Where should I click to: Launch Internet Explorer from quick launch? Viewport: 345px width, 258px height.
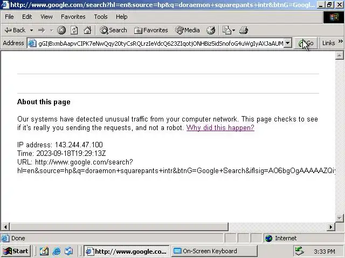click(x=57, y=251)
